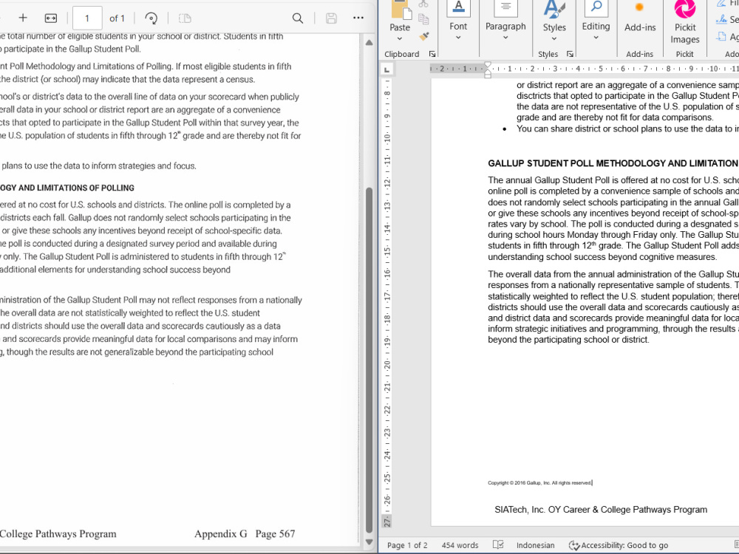The width and height of the screenshot is (739, 554).
Task: Click the heading GALLUP STUDENT POLL METHODOLOGY in Word
Action: coord(613,163)
